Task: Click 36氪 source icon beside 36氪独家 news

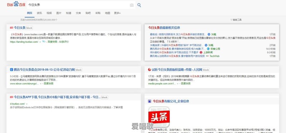Action: click(206, 45)
